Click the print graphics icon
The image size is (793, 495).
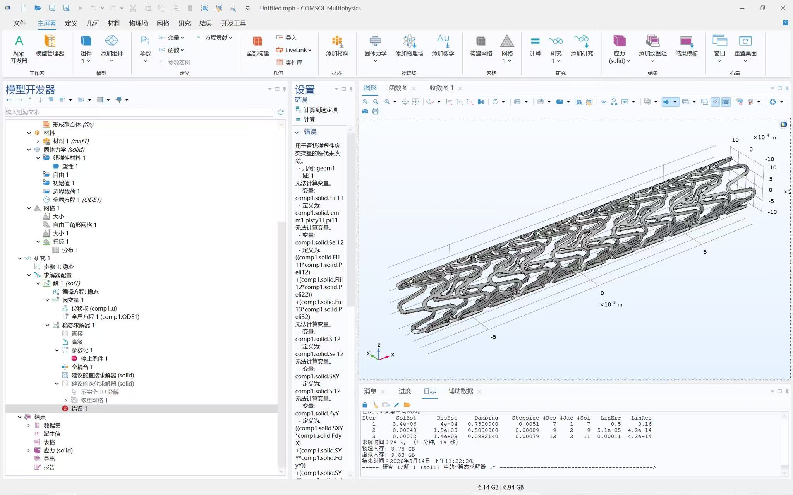tap(375, 111)
